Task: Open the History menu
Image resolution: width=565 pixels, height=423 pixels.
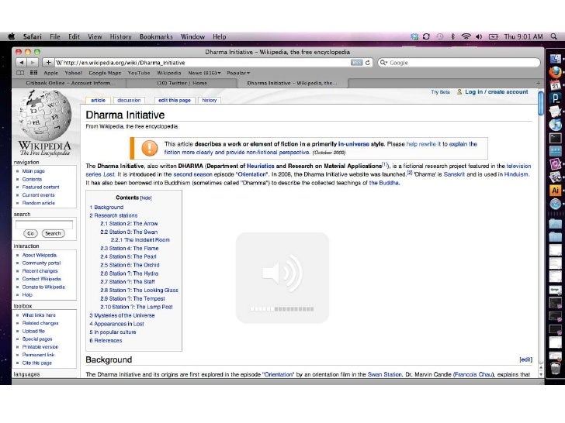Action: 121,36
